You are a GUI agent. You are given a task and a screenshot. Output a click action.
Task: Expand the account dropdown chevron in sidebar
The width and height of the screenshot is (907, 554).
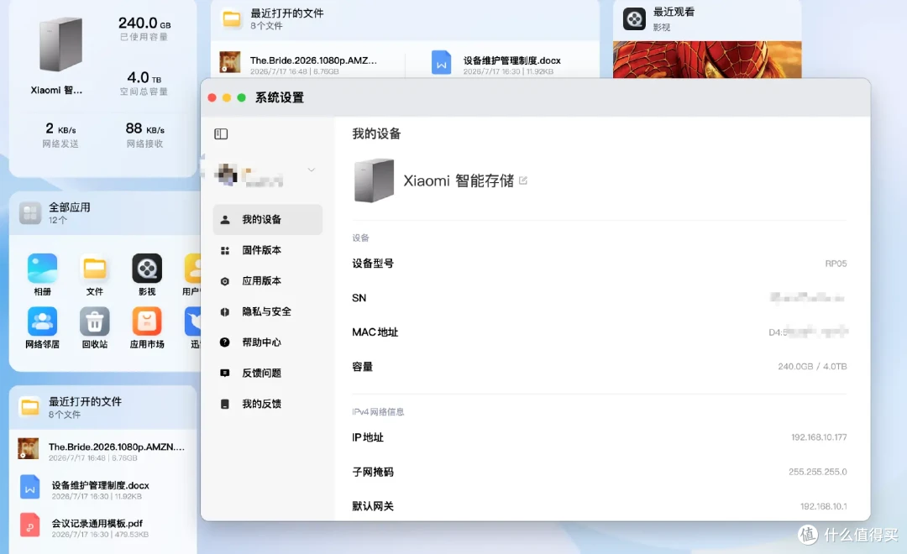point(312,170)
